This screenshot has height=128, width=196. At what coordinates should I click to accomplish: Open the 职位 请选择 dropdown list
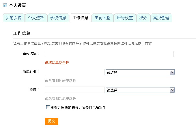pyautogui.click(x=140, y=90)
